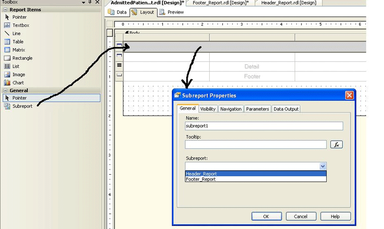Screen dimensions: 384x229
Task: Open the Tooltip expression fx editor
Action: click(x=336, y=145)
